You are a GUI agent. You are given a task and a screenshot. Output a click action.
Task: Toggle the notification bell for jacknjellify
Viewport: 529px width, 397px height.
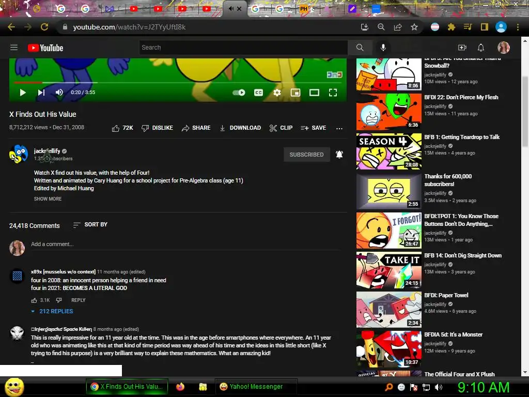[339, 155]
